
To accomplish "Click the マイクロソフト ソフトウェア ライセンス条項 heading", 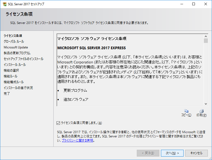I will 92,39.
